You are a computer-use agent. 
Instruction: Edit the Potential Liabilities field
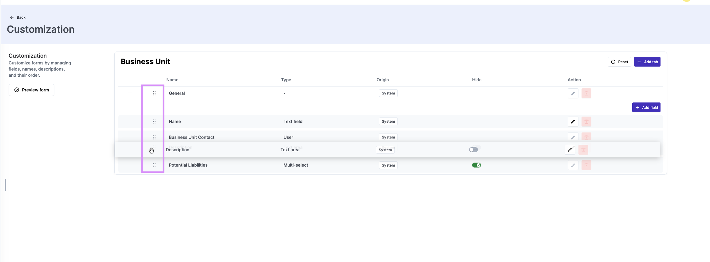[x=573, y=165]
